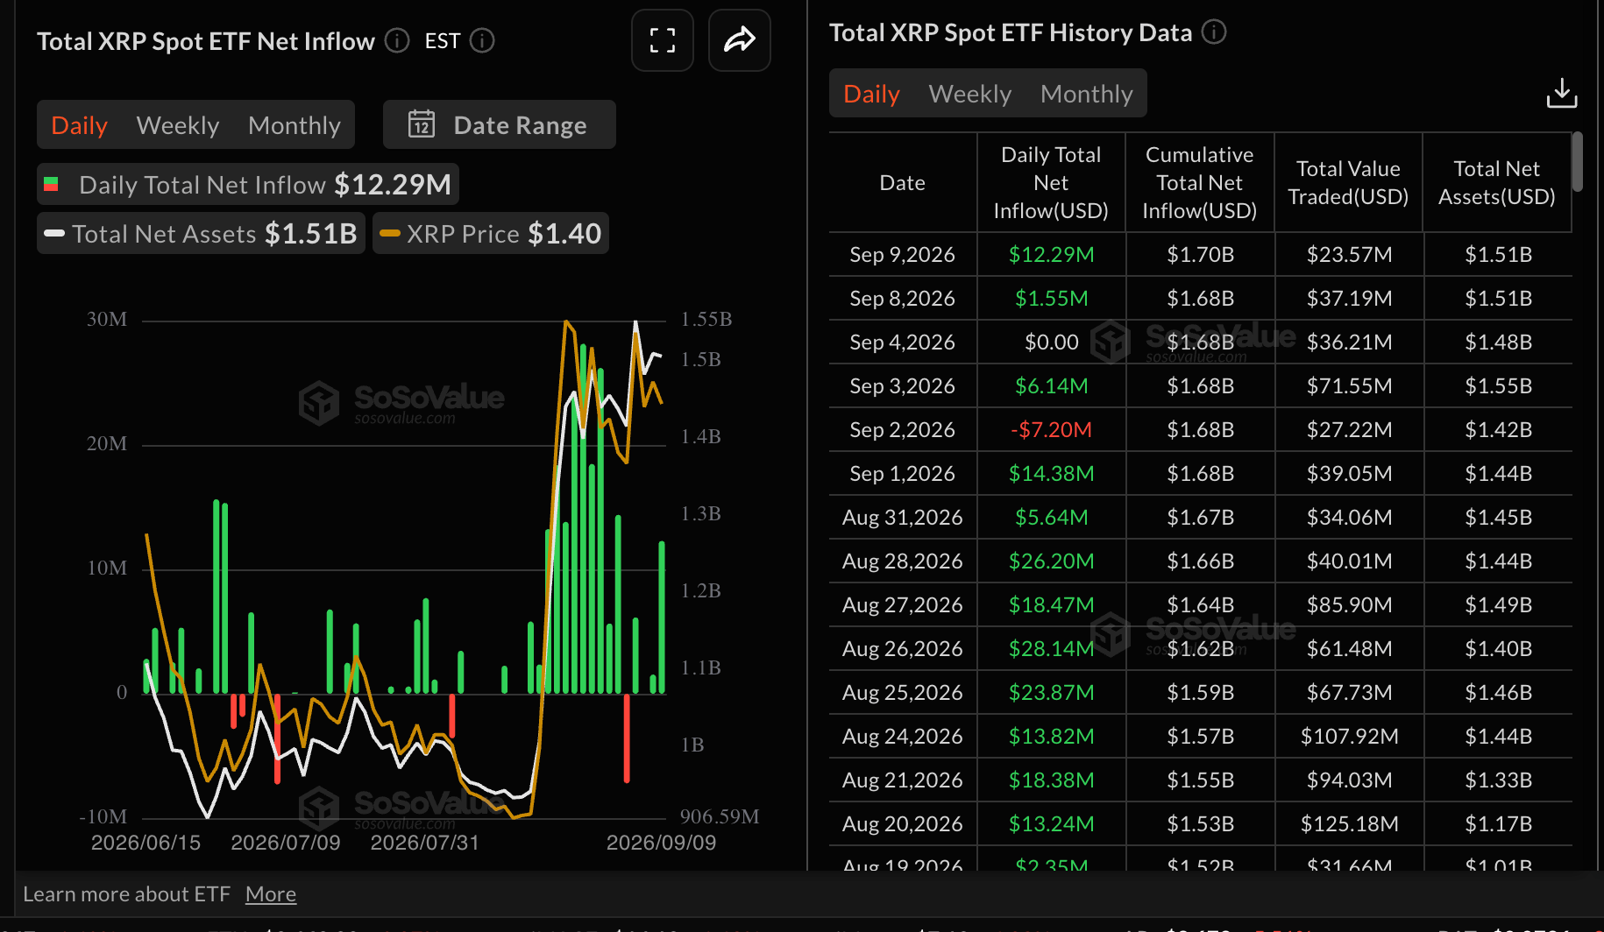This screenshot has height=932, width=1604.
Task: Select the Sep 9,2026 row date
Action: coord(902,255)
